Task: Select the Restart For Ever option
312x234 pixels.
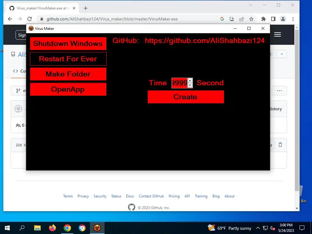Action: pyautogui.click(x=68, y=59)
